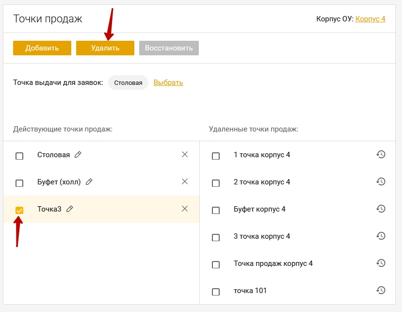Click pencil icon next to Точка3

tap(69, 209)
